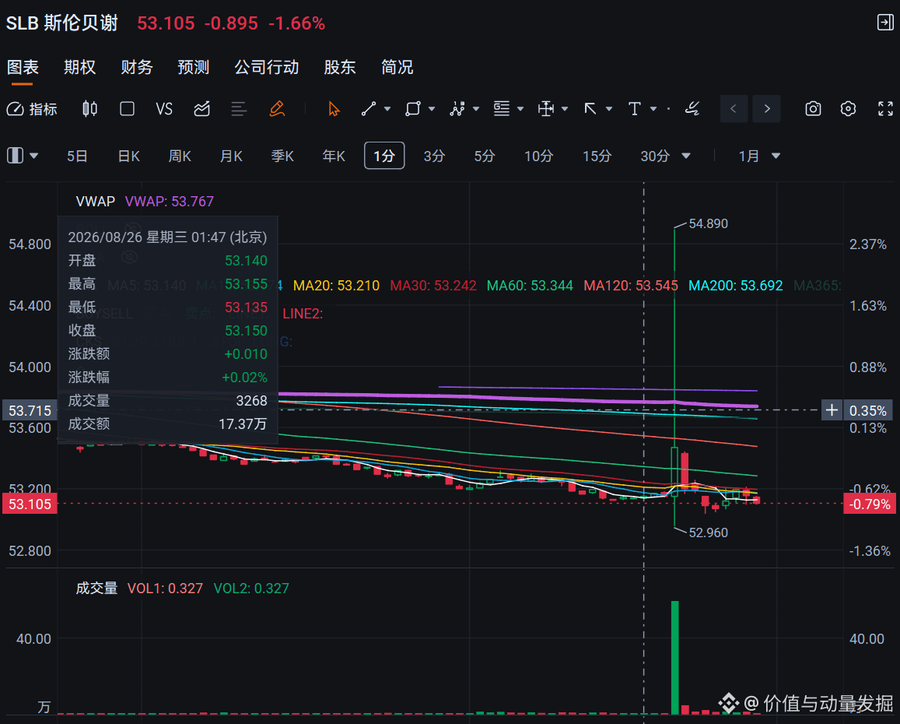Switch to the 期权 tab

tap(80, 67)
